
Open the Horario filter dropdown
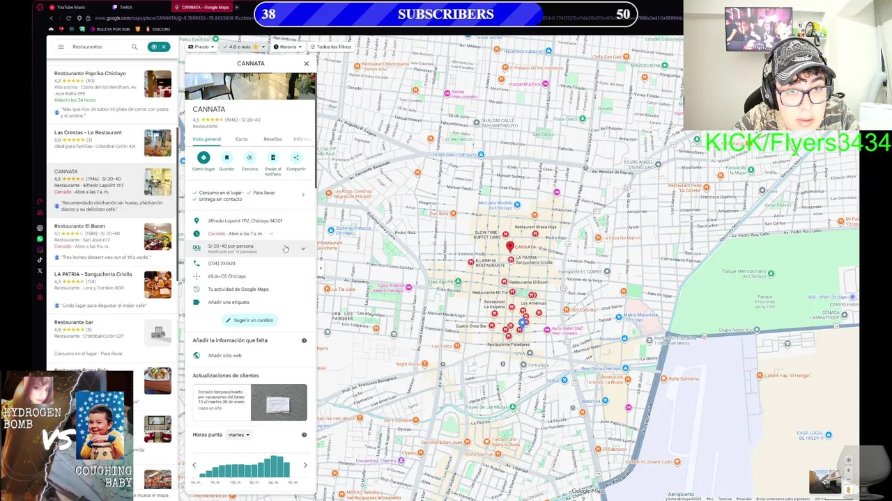pos(287,47)
